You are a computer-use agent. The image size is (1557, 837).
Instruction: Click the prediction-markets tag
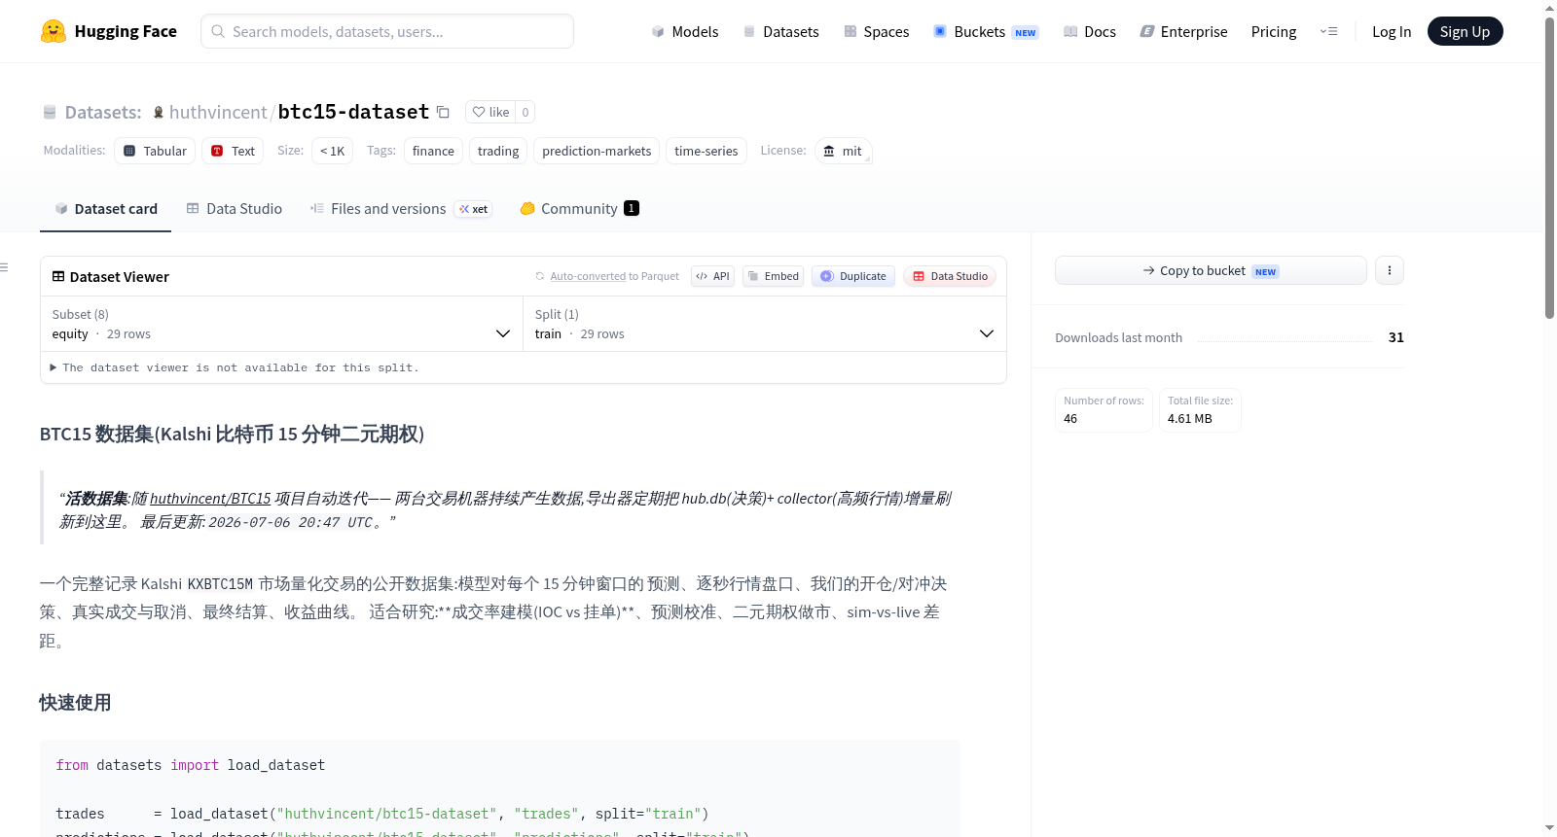click(x=597, y=151)
